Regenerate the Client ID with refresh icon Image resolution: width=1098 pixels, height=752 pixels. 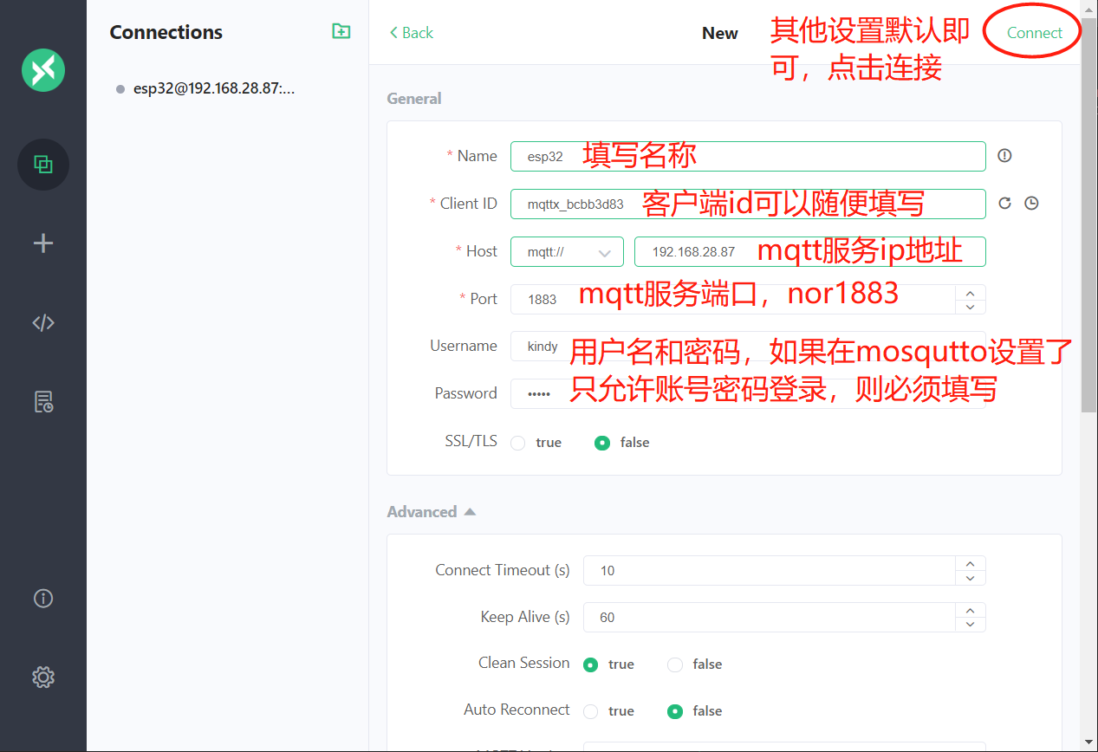point(1004,202)
